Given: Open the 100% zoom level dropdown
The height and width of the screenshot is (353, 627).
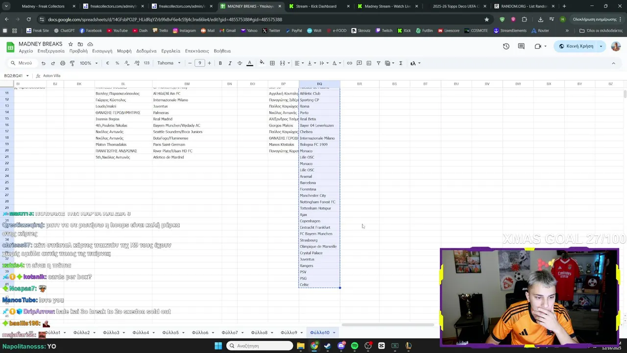Looking at the screenshot, I should click(x=89, y=63).
